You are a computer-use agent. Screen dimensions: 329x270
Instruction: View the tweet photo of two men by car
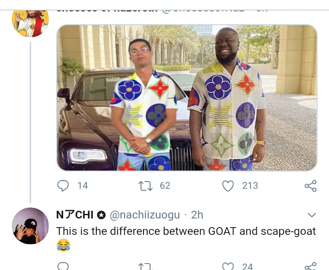click(x=186, y=98)
